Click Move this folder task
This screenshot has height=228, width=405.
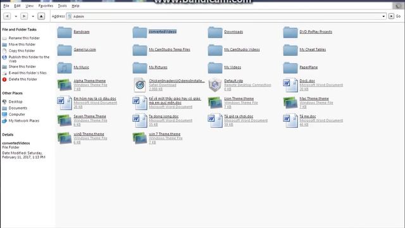[x=22, y=44]
